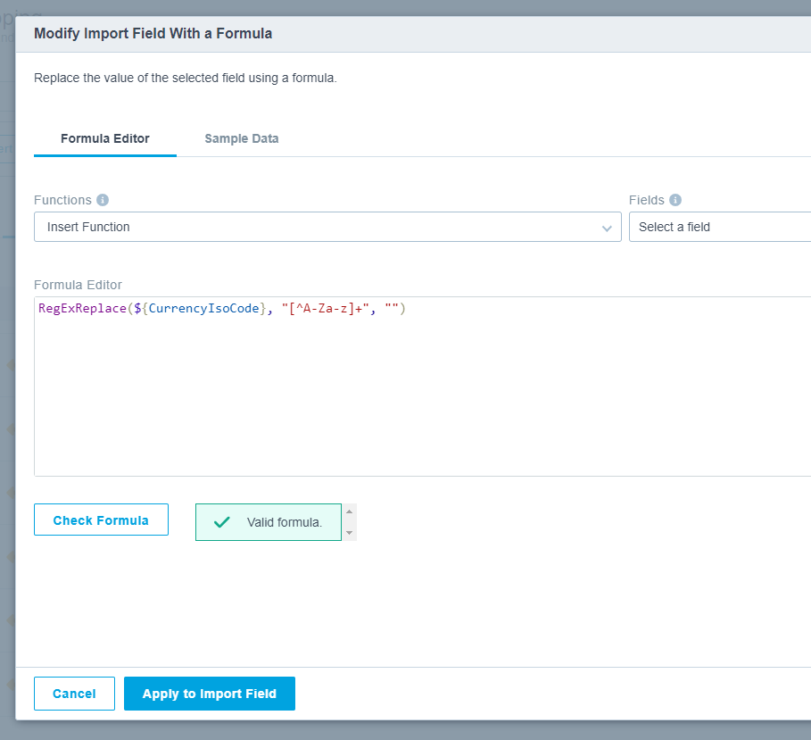The image size is (811, 740).
Task: Click the Modify Import Field dialog title
Action: pos(153,34)
